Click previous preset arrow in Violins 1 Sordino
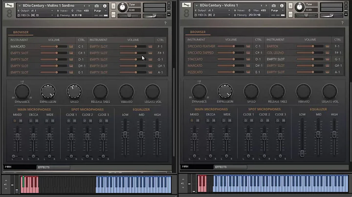Viewport: 352px width, 197px height. [x=85, y=6]
